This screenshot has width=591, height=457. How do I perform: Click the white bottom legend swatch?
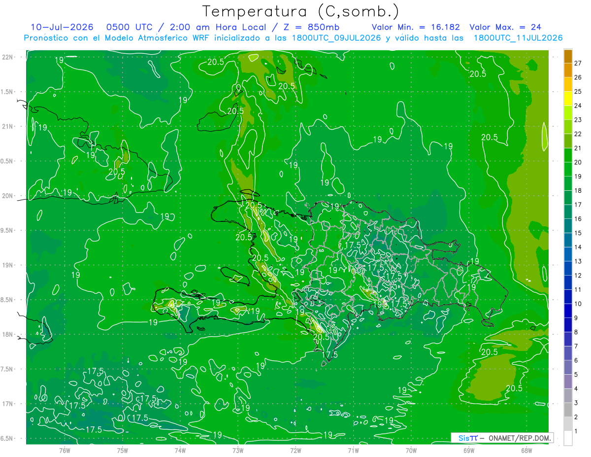[568, 438]
